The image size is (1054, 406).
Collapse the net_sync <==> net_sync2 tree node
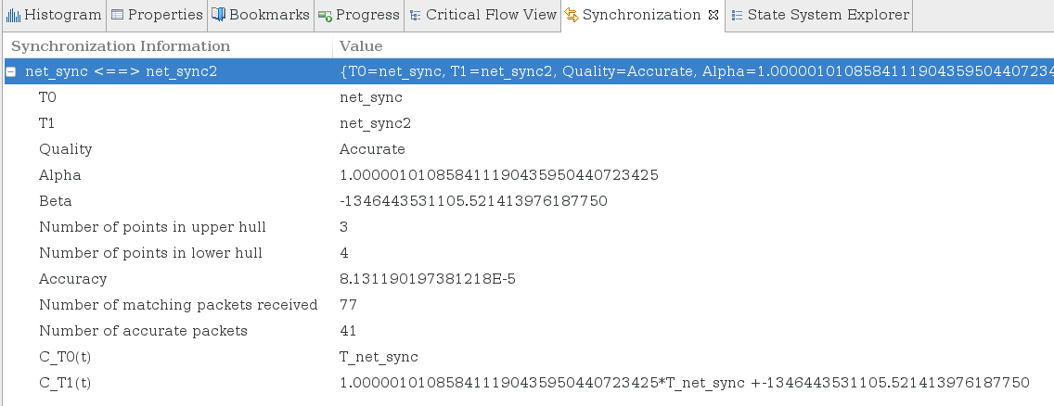click(12, 71)
